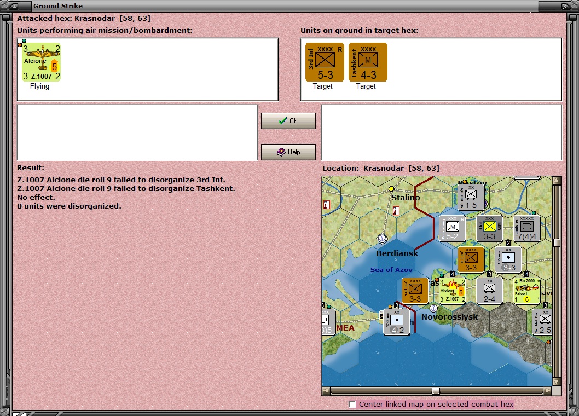Click the map vertical scrollbar thumb
This screenshot has width=579, height=416.
point(557,242)
